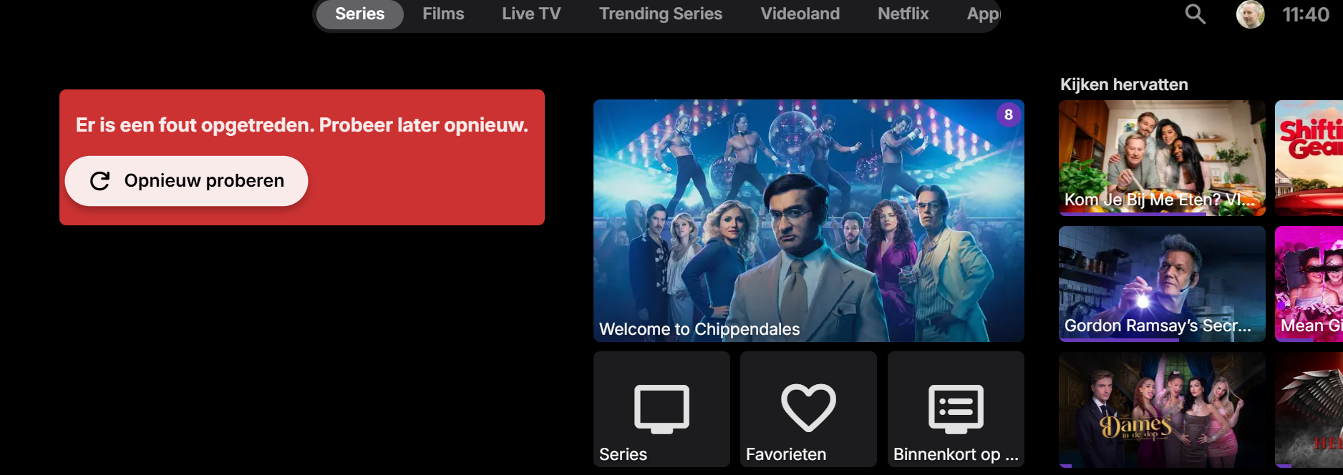
Task: Click the Series TV screen icon tile
Action: 661,409
